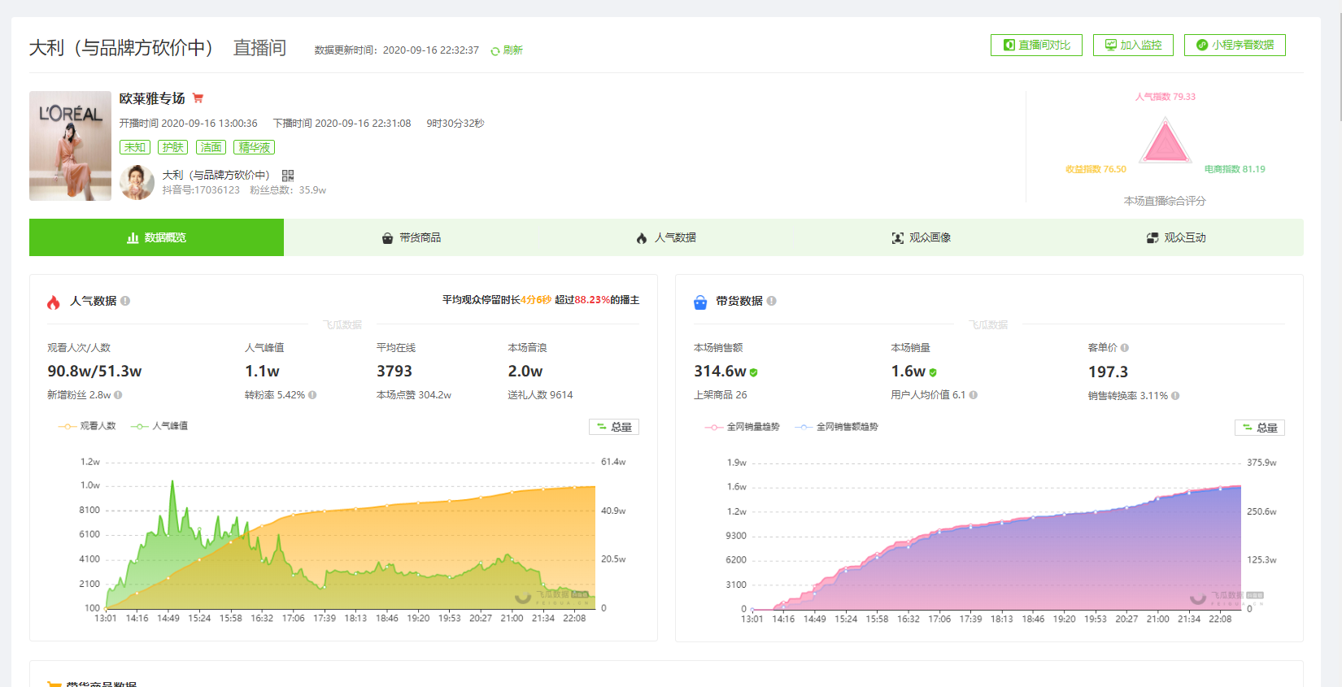Screen dimensions: 1342x687
Task: Toggle 人气峰值 legend series in chart
Action: click(x=159, y=426)
